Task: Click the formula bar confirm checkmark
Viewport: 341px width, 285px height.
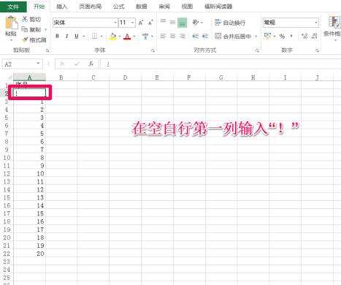Action: coord(77,64)
